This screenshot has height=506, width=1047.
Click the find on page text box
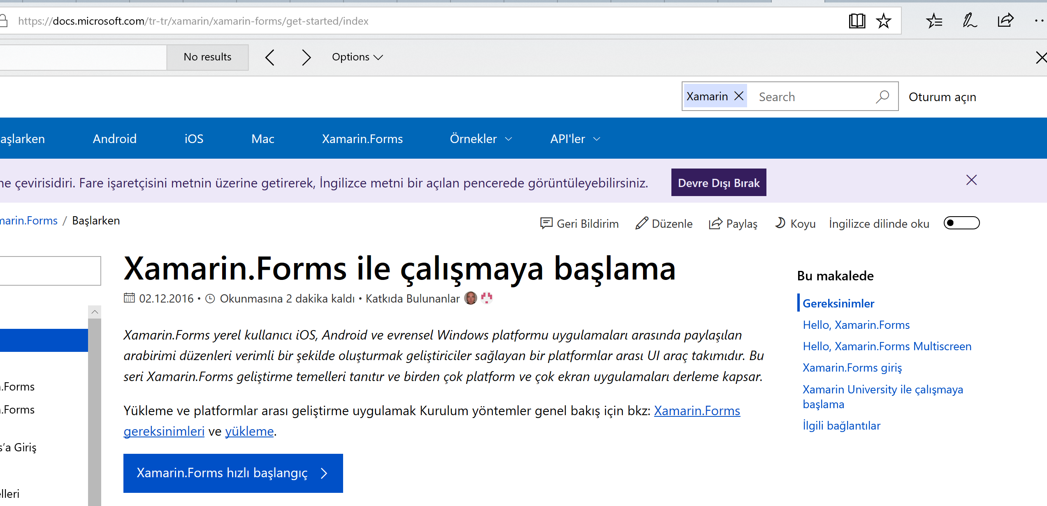click(83, 57)
